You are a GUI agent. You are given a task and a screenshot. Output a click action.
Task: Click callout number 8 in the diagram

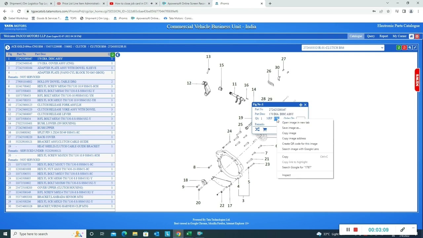tap(194, 167)
